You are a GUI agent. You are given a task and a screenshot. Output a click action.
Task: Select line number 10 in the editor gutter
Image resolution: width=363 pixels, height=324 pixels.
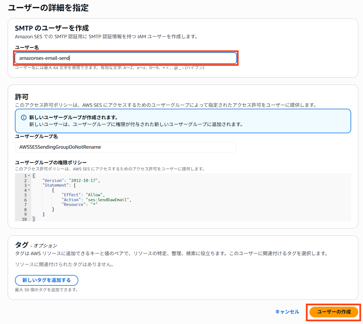[x=24, y=219]
